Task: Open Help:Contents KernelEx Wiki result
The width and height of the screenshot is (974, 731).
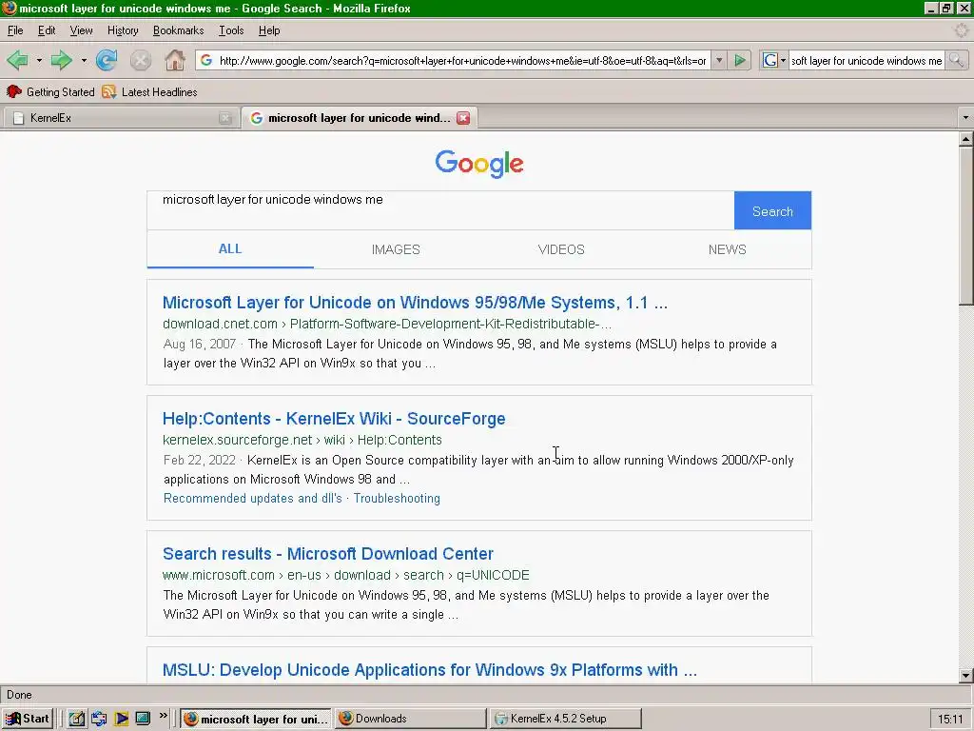Action: point(334,419)
